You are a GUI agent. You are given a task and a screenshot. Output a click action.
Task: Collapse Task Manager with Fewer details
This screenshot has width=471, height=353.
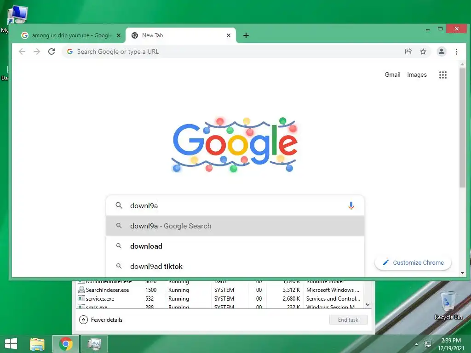pos(101,320)
